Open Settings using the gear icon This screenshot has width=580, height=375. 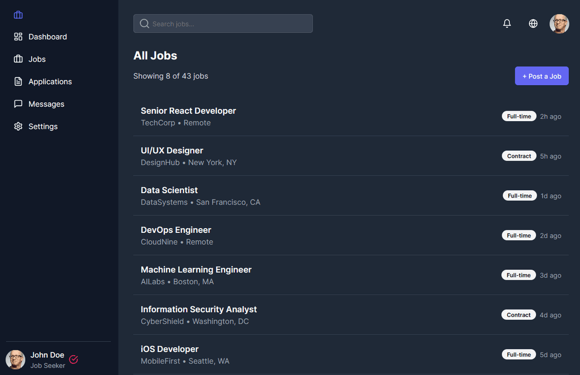[17, 126]
